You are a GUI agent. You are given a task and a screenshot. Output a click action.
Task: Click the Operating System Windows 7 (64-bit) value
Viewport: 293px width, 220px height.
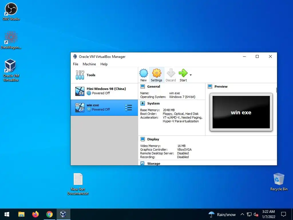coord(182,97)
